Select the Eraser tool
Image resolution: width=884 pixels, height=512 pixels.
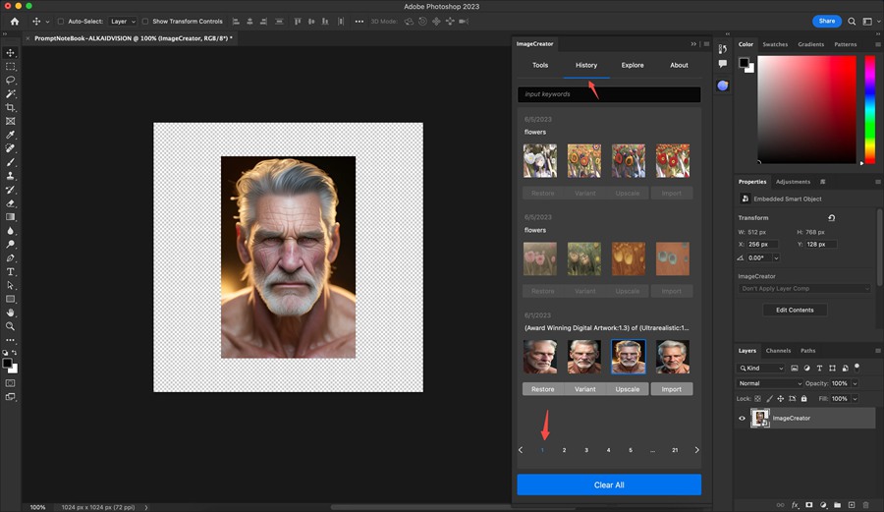pyautogui.click(x=10, y=203)
